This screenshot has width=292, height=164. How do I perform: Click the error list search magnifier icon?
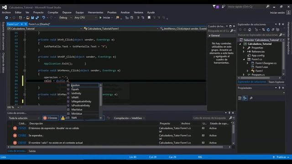pos(231,118)
